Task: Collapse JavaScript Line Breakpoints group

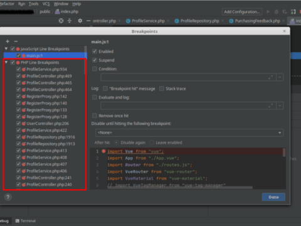Action: (6, 49)
